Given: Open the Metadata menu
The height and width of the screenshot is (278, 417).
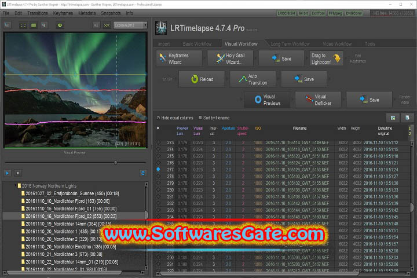Looking at the screenshot, I should (x=87, y=13).
